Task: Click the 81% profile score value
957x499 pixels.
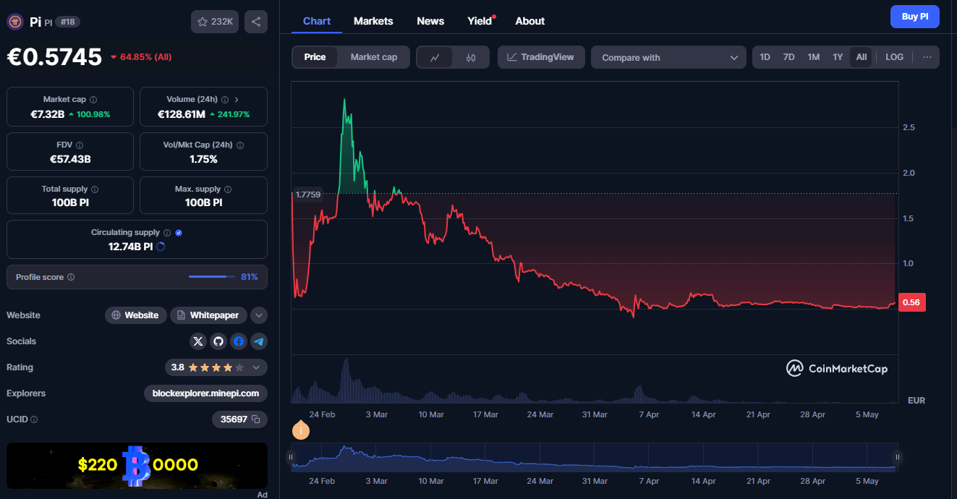Action: [250, 277]
